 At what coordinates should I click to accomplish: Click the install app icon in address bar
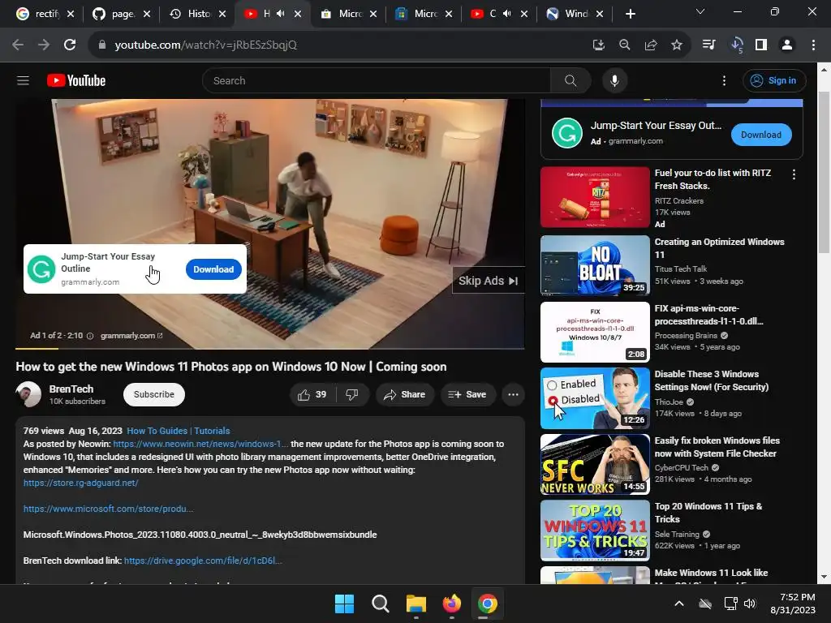point(598,45)
